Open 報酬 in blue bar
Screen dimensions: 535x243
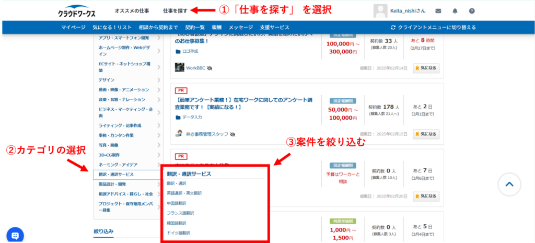[x=217, y=27]
